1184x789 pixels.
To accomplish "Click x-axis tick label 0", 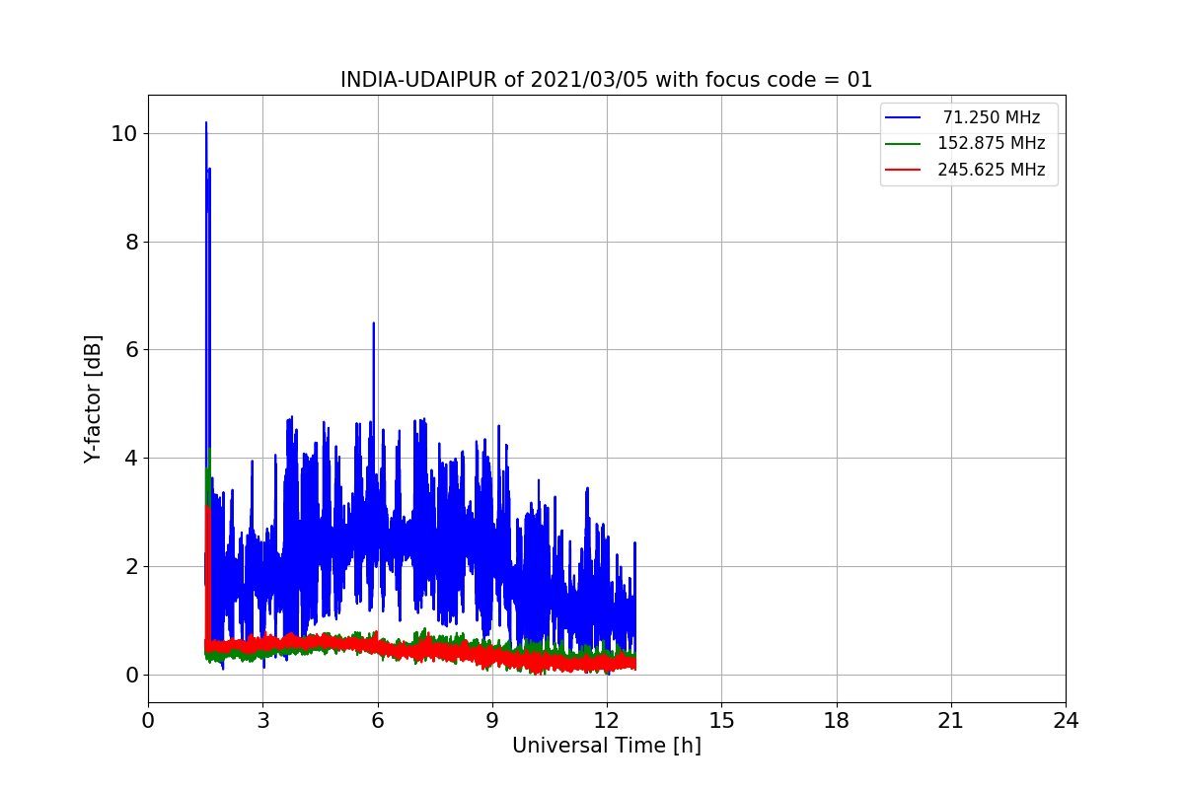I will (x=148, y=721).
